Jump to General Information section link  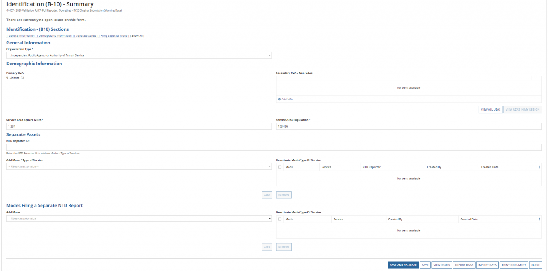21,36
